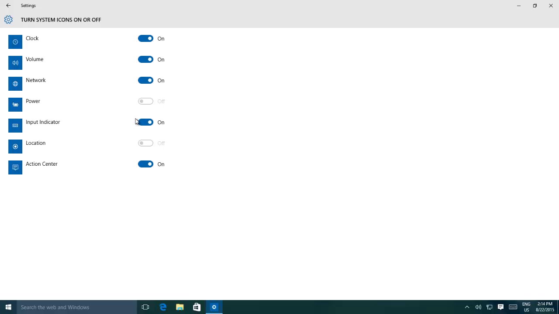The image size is (559, 314).
Task: Click the Settings gear icon in the header
Action: click(x=8, y=20)
